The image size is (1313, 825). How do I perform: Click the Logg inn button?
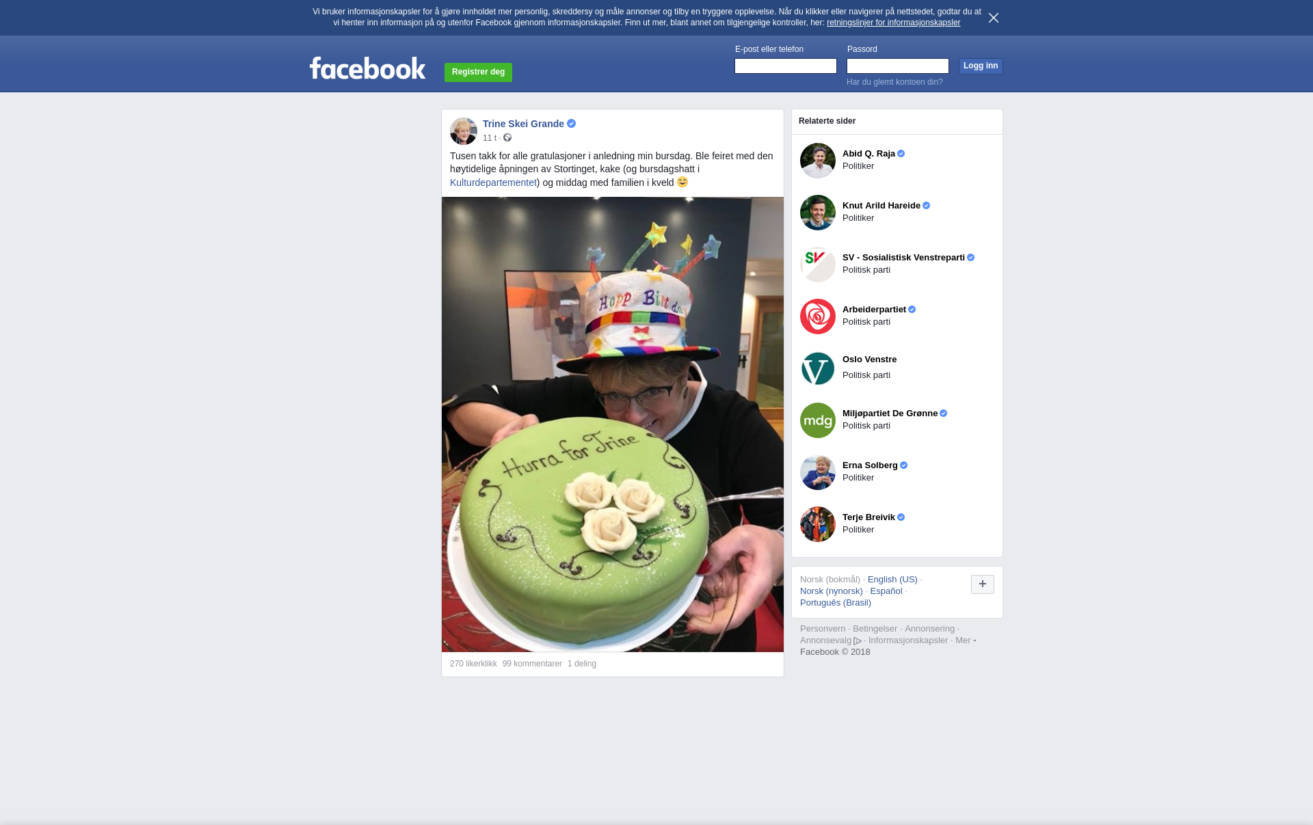[981, 66]
